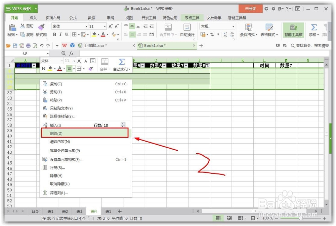Open the WPS 表格 application menu dropdown
336x226 pixels.
coord(36,9)
